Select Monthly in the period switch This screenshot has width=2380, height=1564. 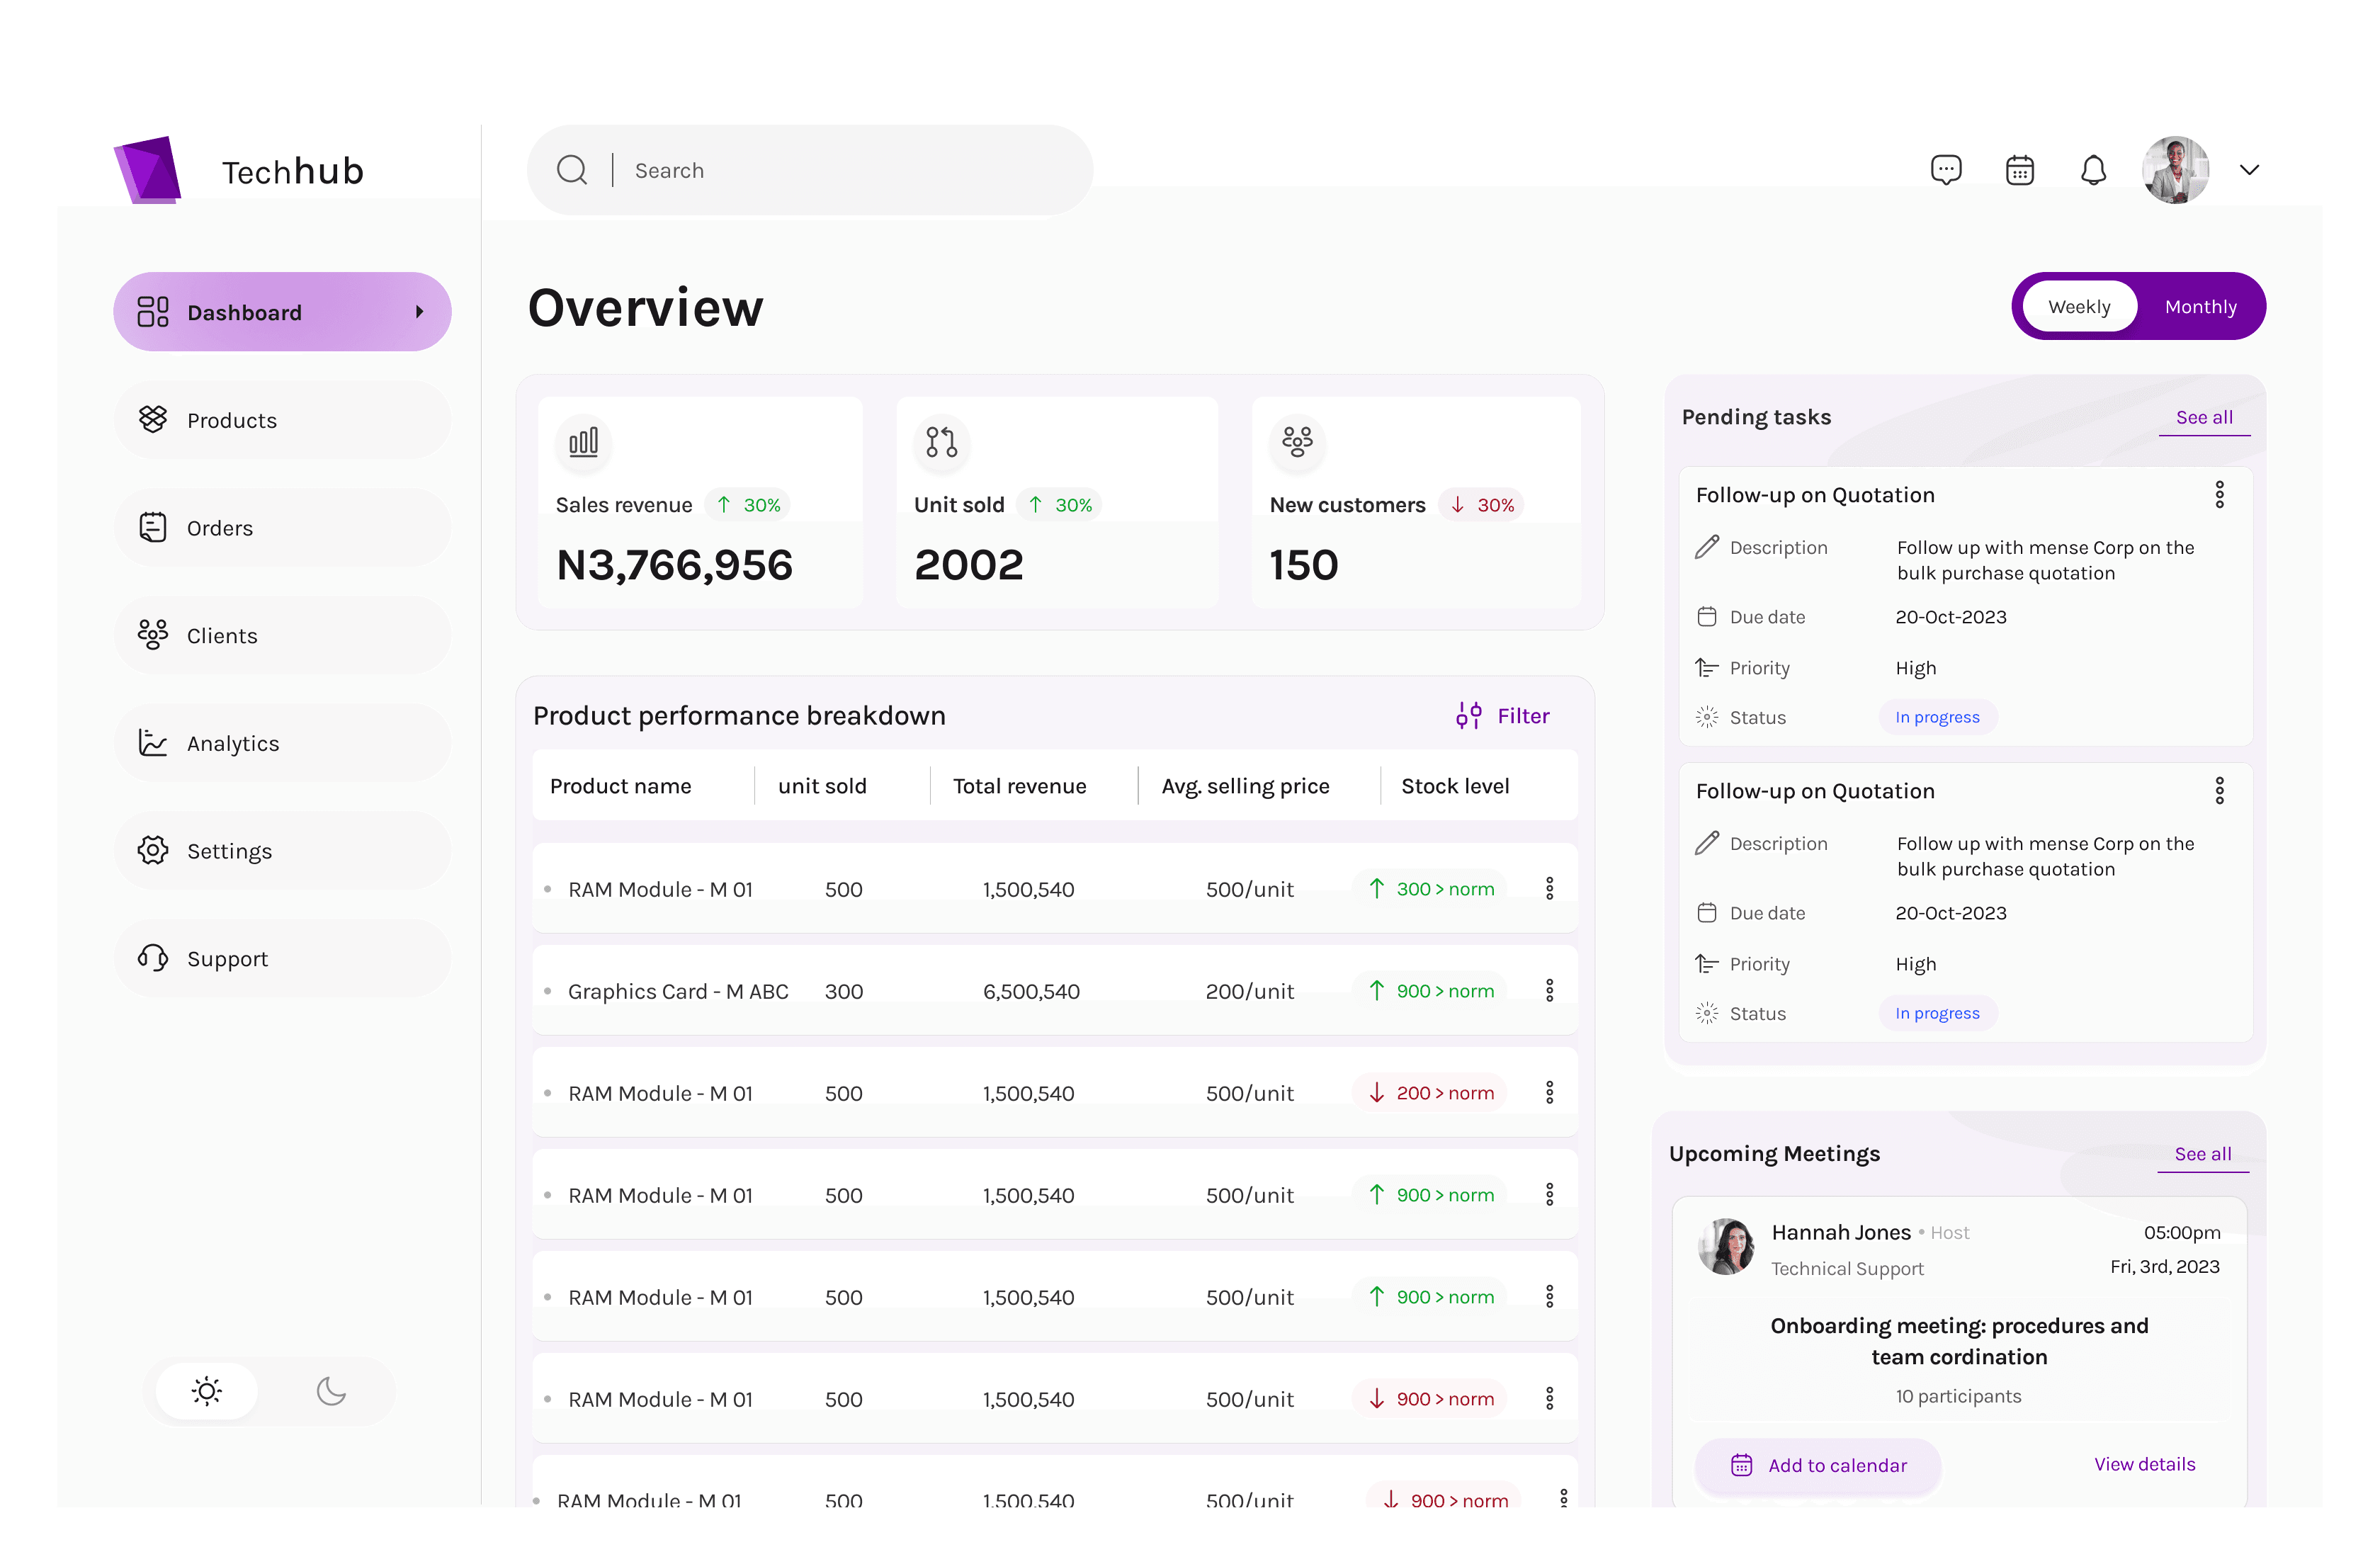[2200, 307]
